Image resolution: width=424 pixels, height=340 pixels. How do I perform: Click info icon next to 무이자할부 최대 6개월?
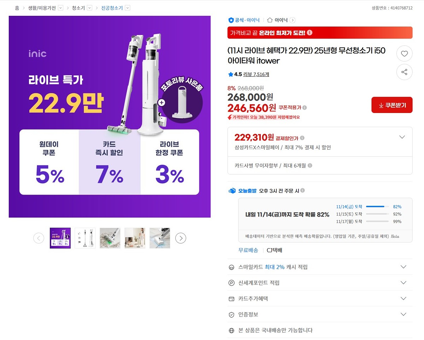(310, 166)
